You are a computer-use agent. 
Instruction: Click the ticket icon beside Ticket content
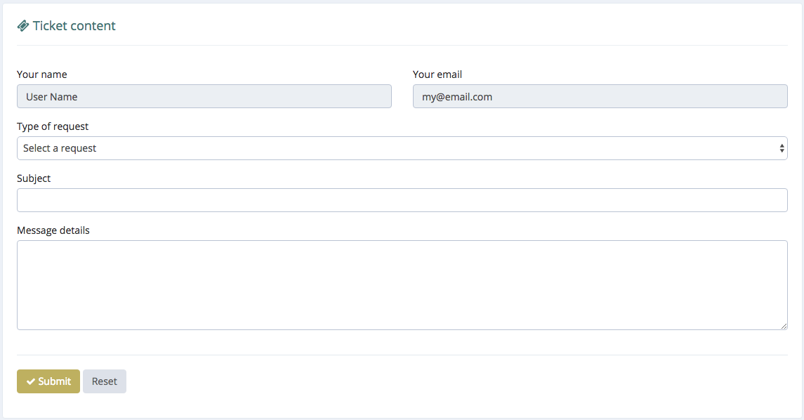pyautogui.click(x=23, y=26)
